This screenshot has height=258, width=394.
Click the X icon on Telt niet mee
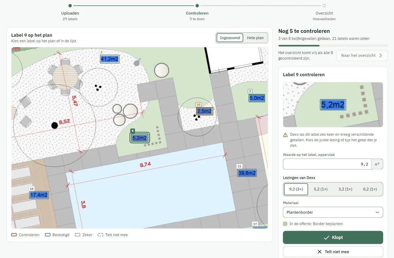[319, 251]
